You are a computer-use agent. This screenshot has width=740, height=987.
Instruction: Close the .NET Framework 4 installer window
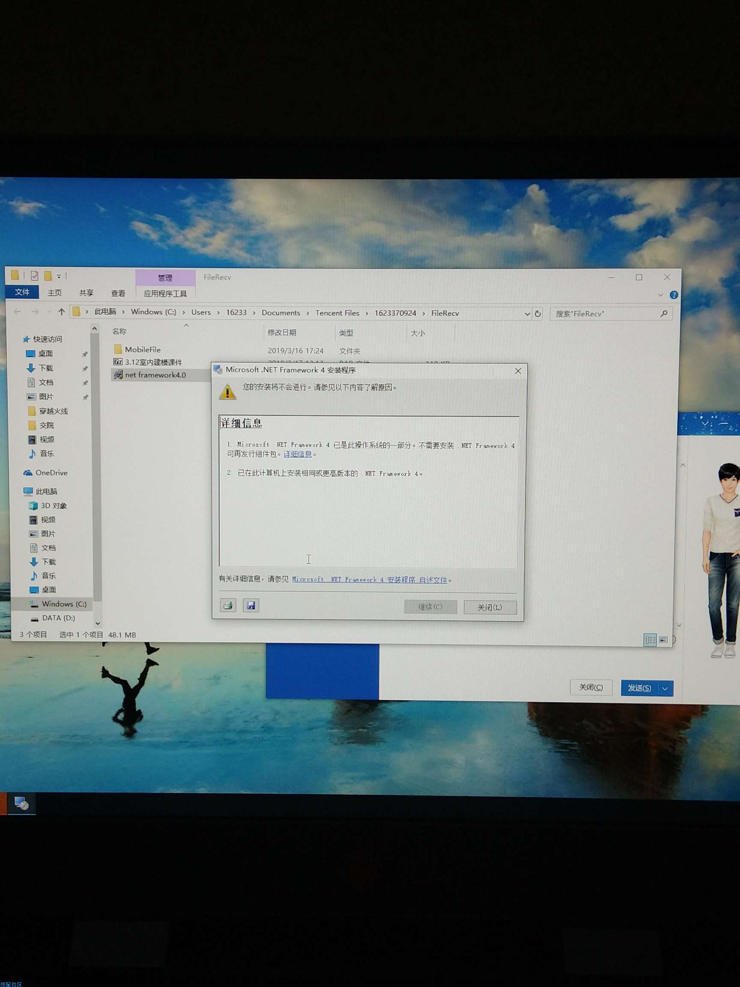(518, 371)
